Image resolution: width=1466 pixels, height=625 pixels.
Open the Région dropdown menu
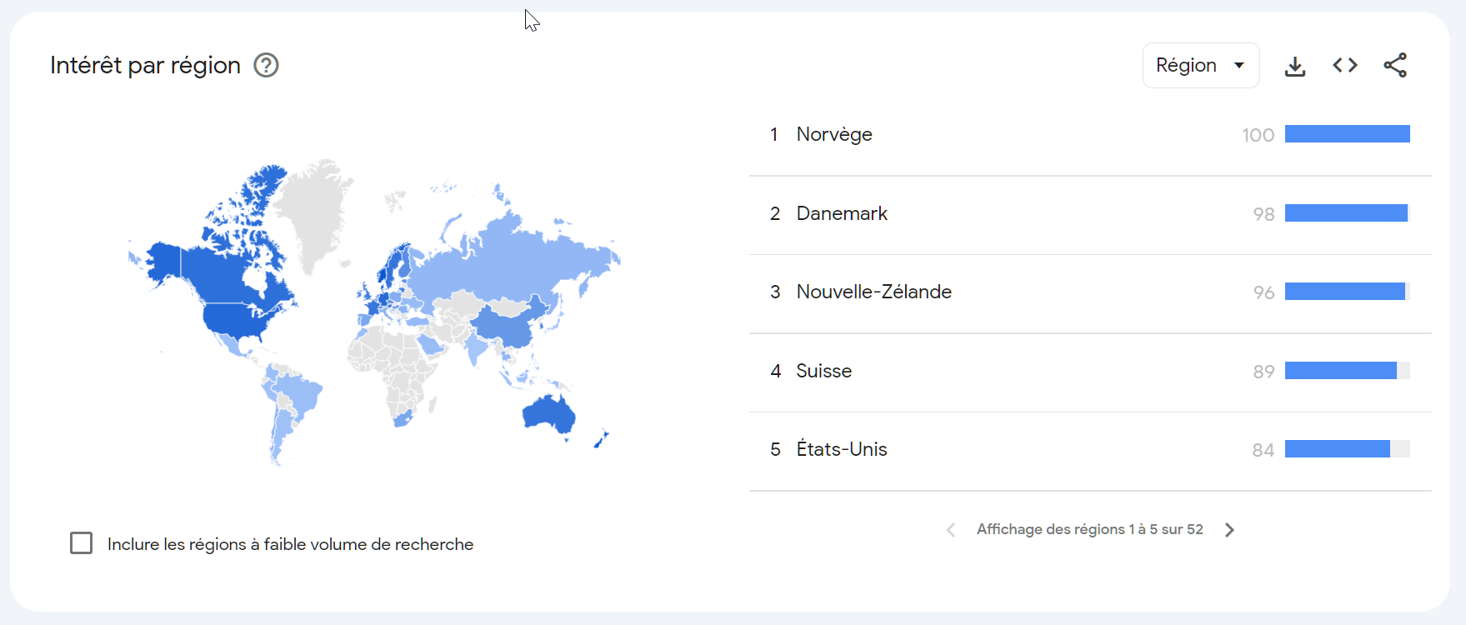coord(1200,65)
